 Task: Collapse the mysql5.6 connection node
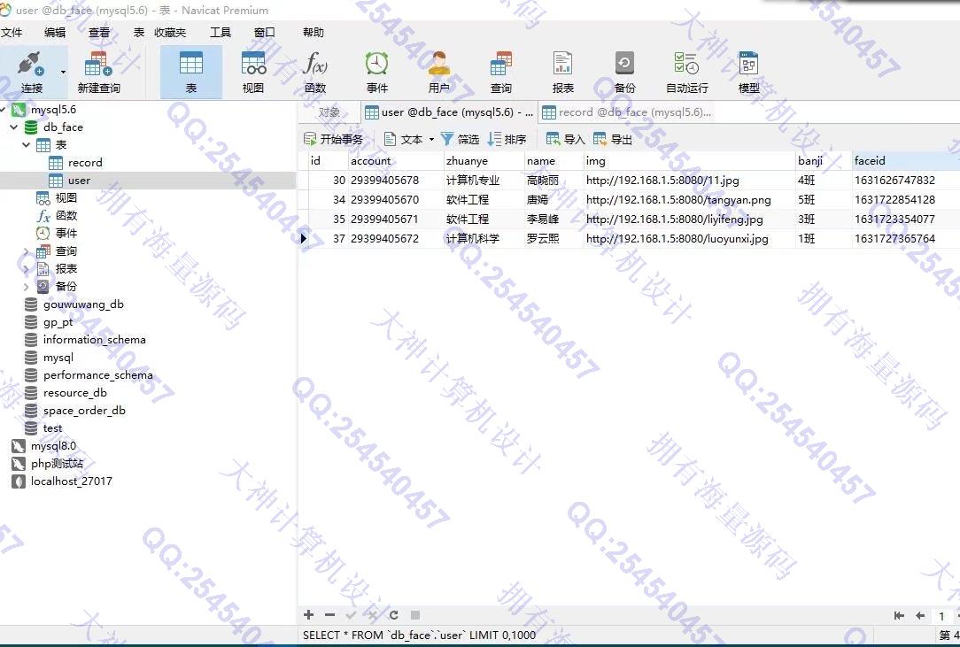pyautogui.click(x=3, y=110)
